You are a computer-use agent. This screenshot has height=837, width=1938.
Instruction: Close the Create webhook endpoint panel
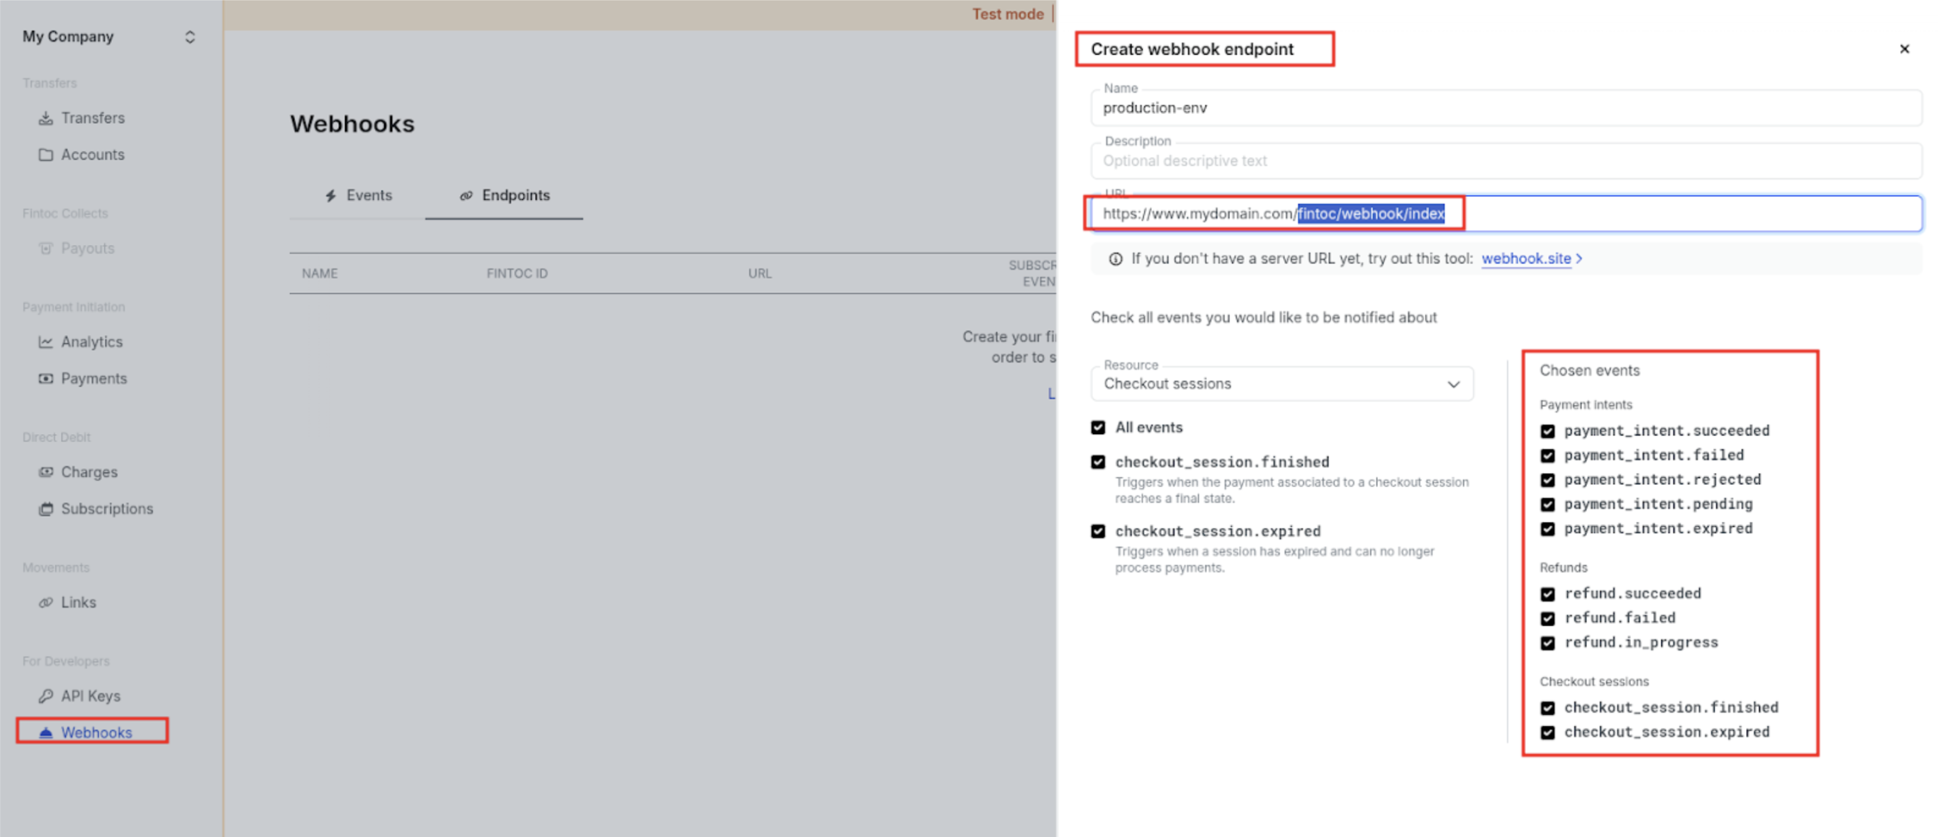pos(1904,49)
